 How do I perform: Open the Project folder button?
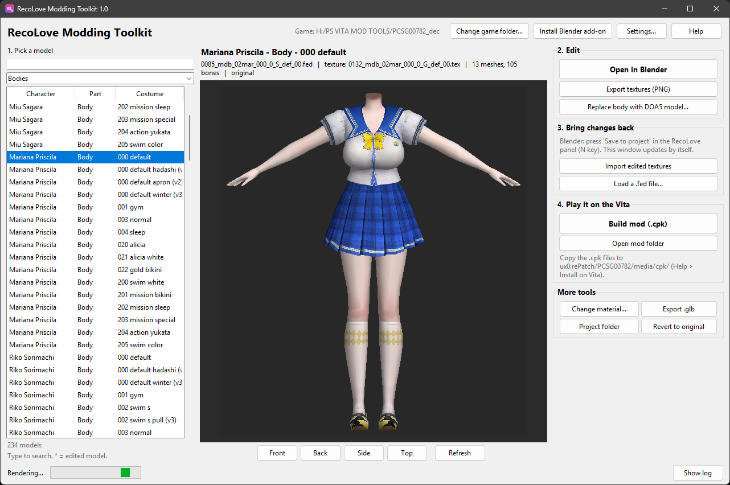(599, 327)
